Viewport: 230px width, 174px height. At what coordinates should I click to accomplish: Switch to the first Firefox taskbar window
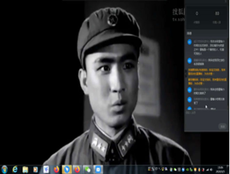pyautogui.click(x=56, y=169)
